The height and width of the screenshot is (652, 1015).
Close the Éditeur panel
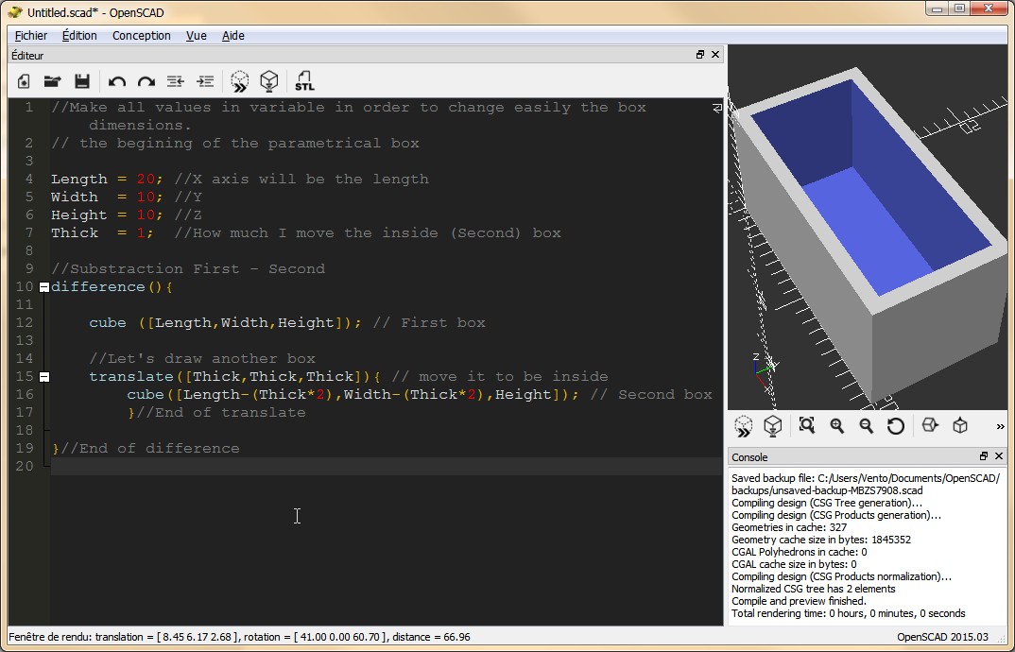[715, 55]
